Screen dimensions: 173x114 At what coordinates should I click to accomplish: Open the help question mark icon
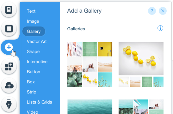(x=152, y=11)
